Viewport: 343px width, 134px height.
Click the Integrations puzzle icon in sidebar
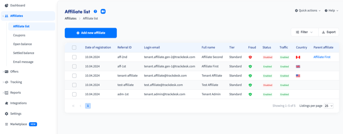6,103
